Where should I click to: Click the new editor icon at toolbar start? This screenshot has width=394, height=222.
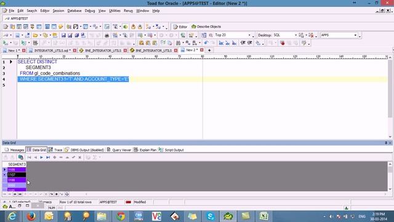(x=6, y=27)
